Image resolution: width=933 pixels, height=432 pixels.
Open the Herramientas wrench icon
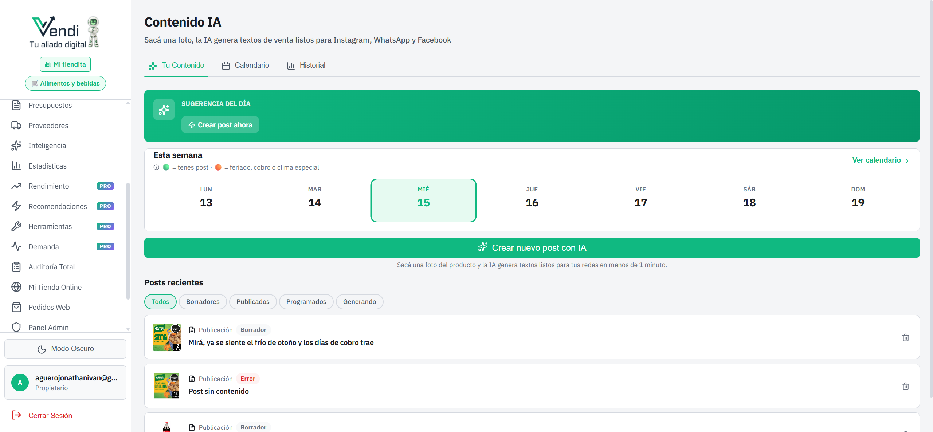pos(16,226)
